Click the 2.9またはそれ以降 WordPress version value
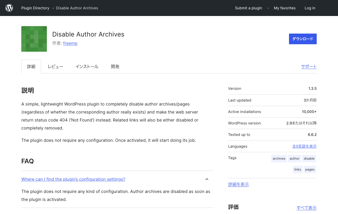This screenshot has height=214, width=338. tap(302, 123)
